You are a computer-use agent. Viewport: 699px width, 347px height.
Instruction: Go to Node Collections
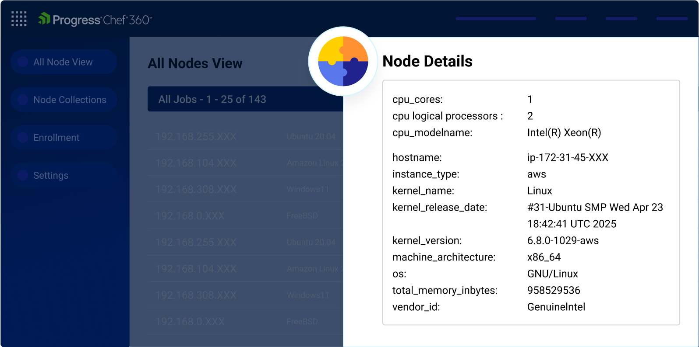[70, 100]
